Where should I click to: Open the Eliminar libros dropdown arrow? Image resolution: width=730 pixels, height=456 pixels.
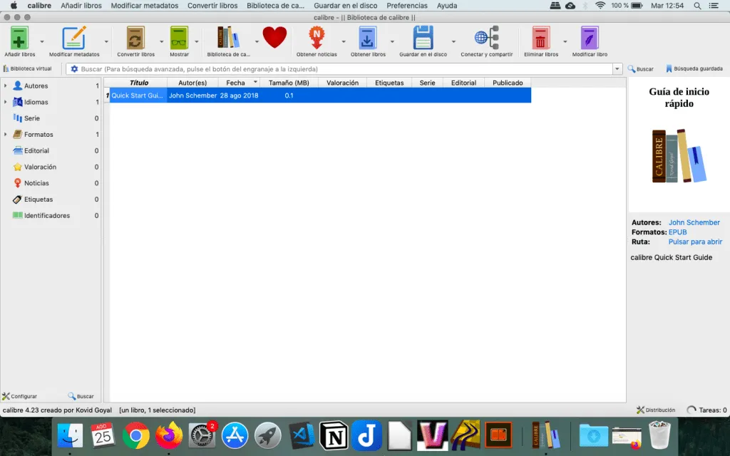pos(565,41)
